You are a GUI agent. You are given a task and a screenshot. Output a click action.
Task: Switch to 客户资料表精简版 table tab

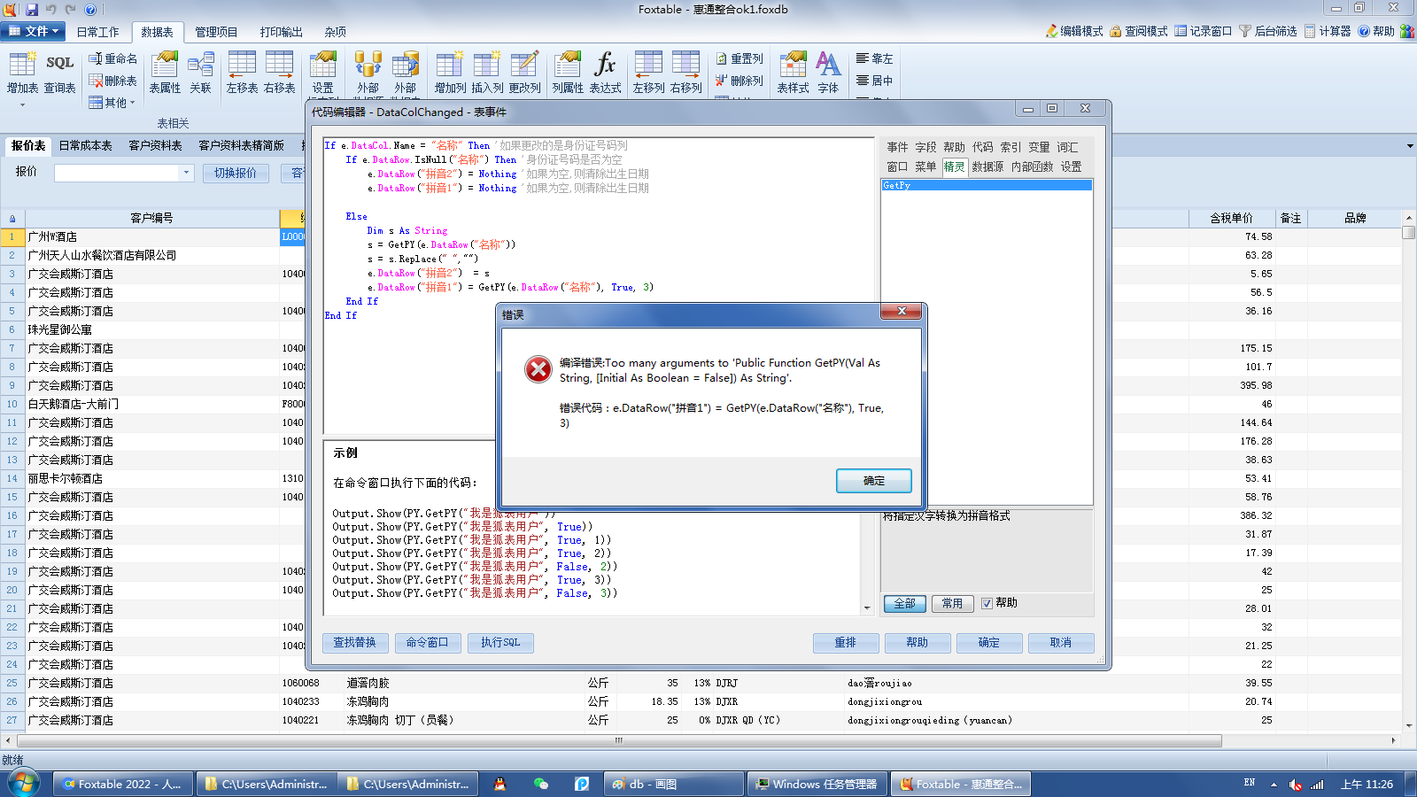pyautogui.click(x=241, y=145)
